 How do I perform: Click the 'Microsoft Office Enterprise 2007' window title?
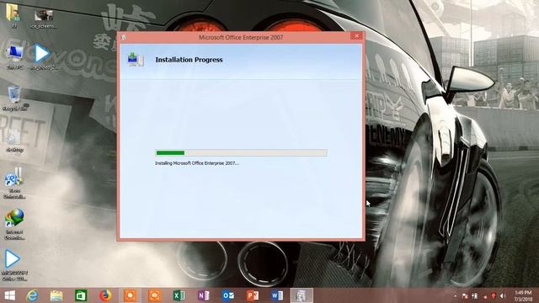point(241,37)
